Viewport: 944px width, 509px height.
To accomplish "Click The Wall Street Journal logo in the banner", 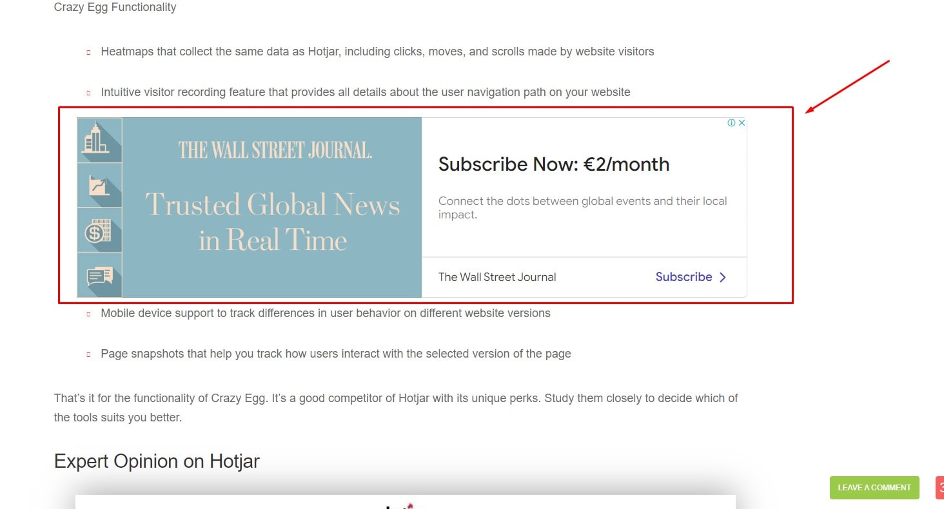I will [275, 150].
